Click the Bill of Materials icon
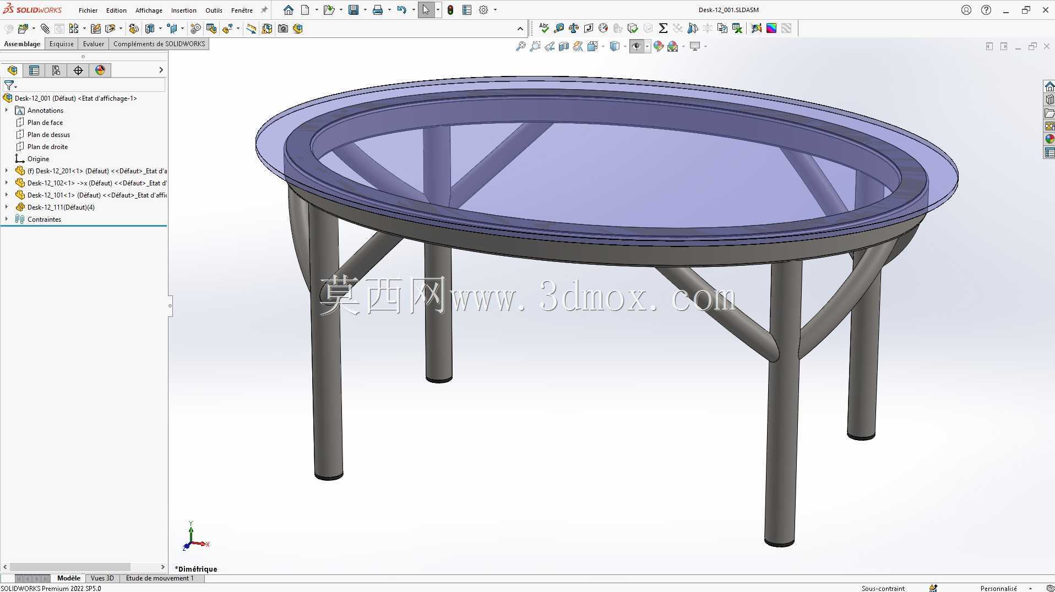The height and width of the screenshot is (592, 1055). point(211,29)
